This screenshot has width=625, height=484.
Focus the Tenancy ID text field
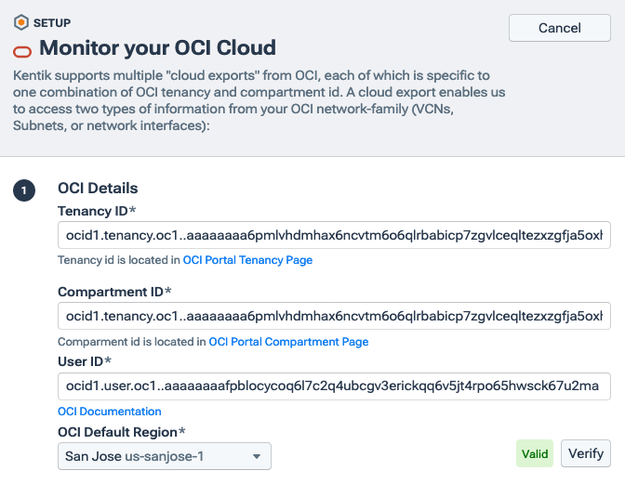coord(334,234)
